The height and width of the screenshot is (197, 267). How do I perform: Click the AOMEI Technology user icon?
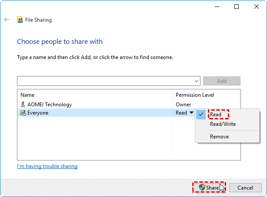[23, 105]
